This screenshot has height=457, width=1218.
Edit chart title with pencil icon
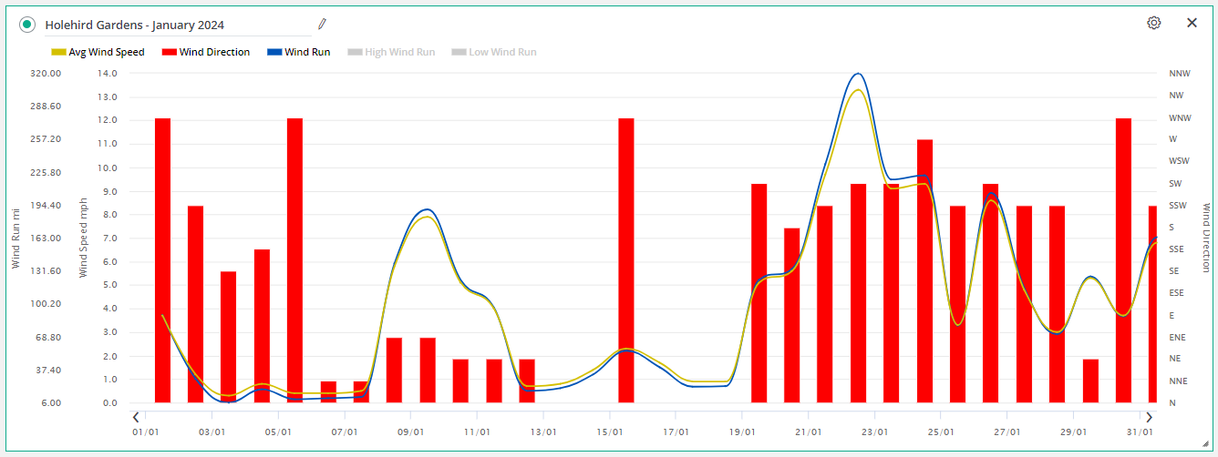[322, 24]
